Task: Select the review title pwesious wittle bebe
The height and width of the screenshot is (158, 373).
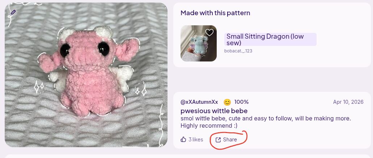Action: 214,111
